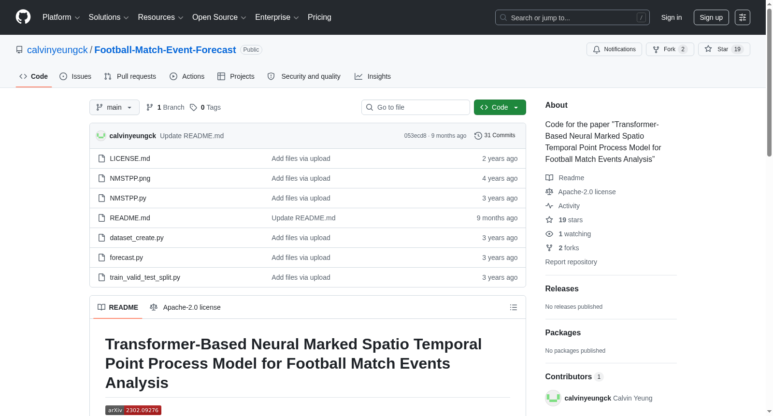Click the Sign up button
The width and height of the screenshot is (773, 416).
click(x=711, y=17)
